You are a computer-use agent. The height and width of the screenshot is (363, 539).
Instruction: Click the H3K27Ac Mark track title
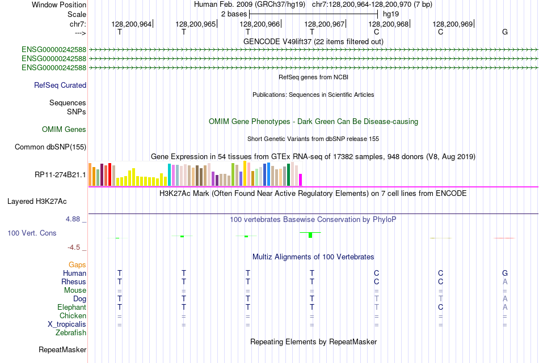coord(313,194)
